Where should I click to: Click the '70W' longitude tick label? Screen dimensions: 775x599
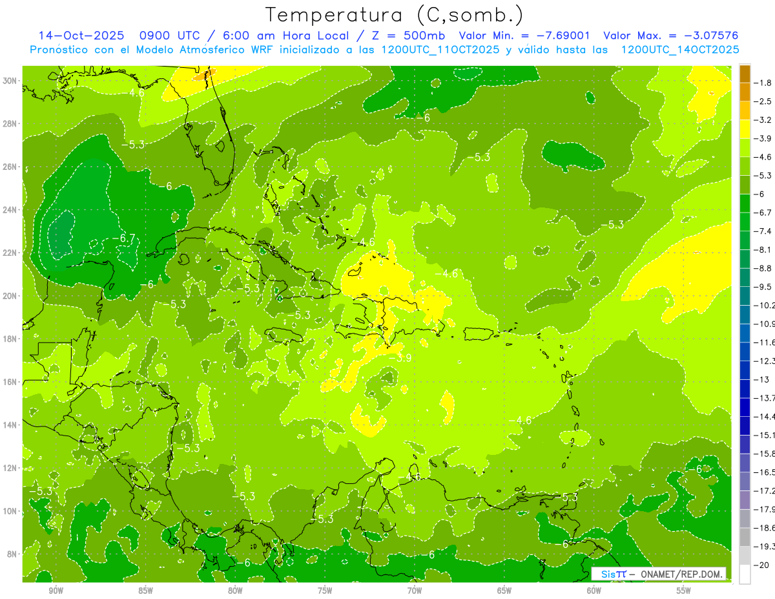(x=415, y=591)
